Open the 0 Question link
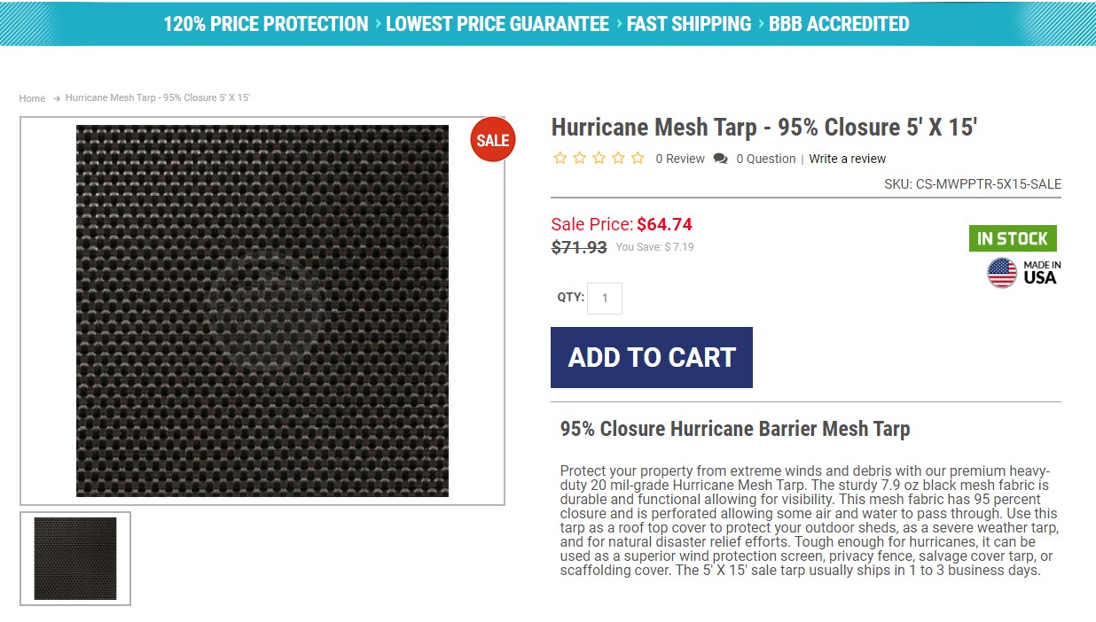 pyautogui.click(x=766, y=159)
